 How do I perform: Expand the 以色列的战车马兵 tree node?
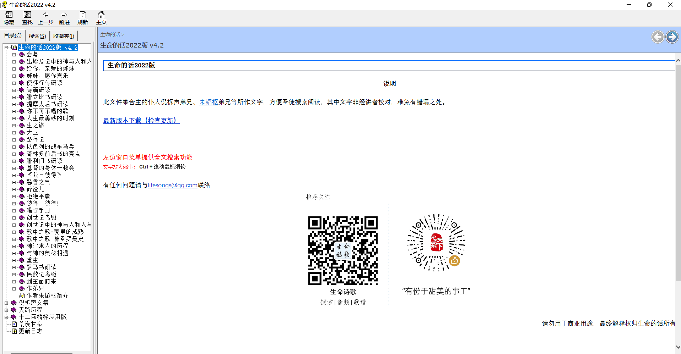pyautogui.click(x=14, y=147)
